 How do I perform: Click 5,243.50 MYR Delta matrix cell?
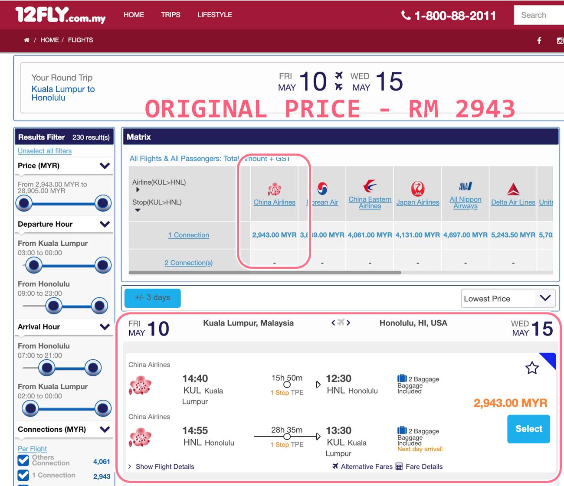click(513, 235)
